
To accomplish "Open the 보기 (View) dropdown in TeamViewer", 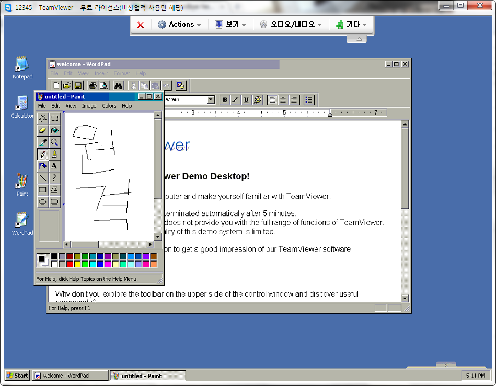I will pyautogui.click(x=230, y=25).
